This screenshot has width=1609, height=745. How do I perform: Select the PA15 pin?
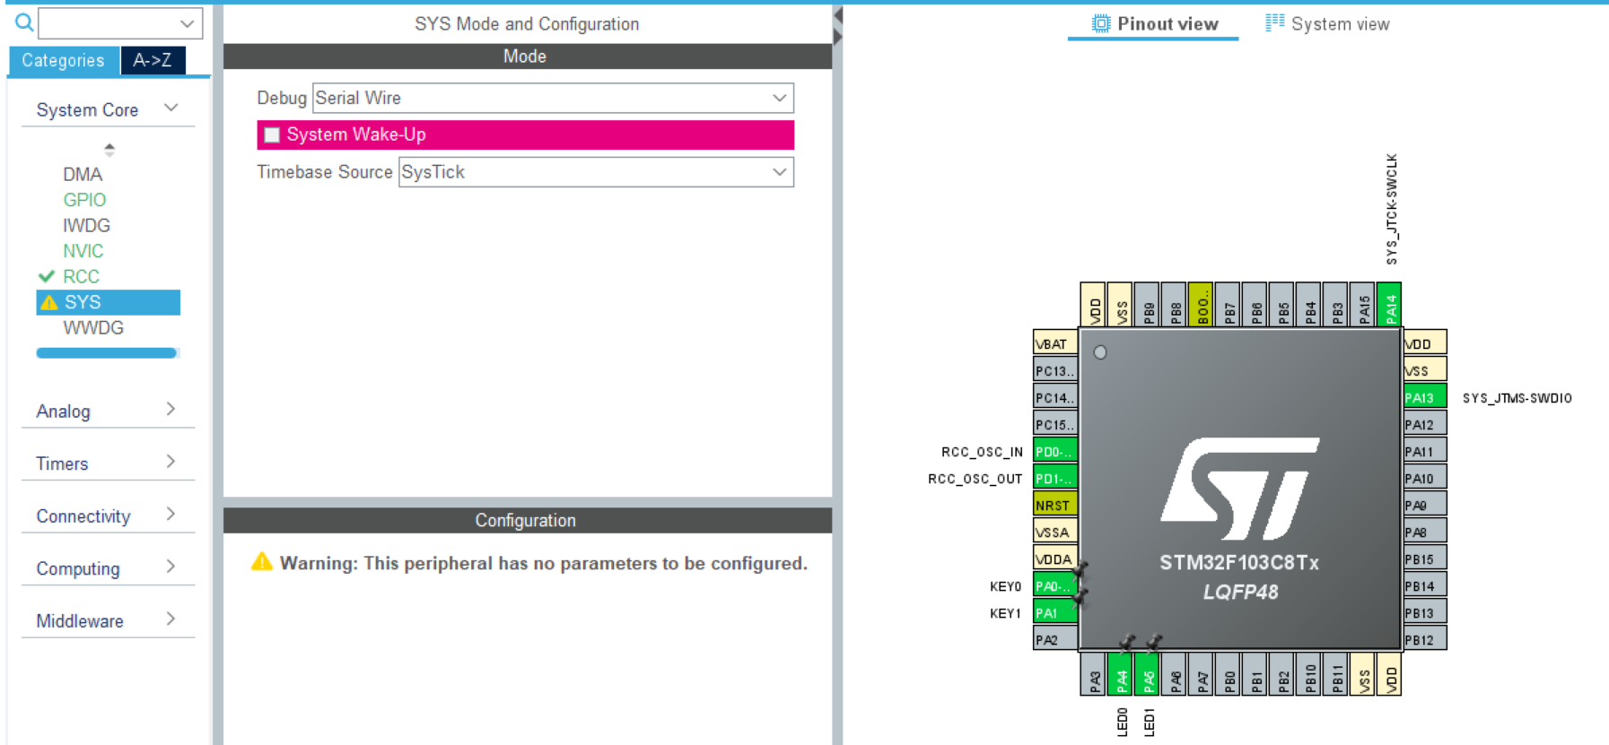1362,305
